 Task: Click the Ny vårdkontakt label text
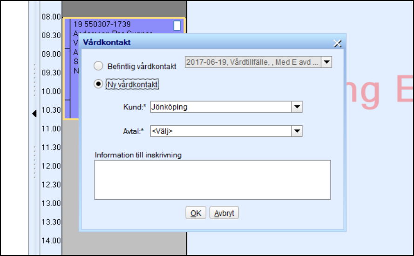(x=133, y=85)
